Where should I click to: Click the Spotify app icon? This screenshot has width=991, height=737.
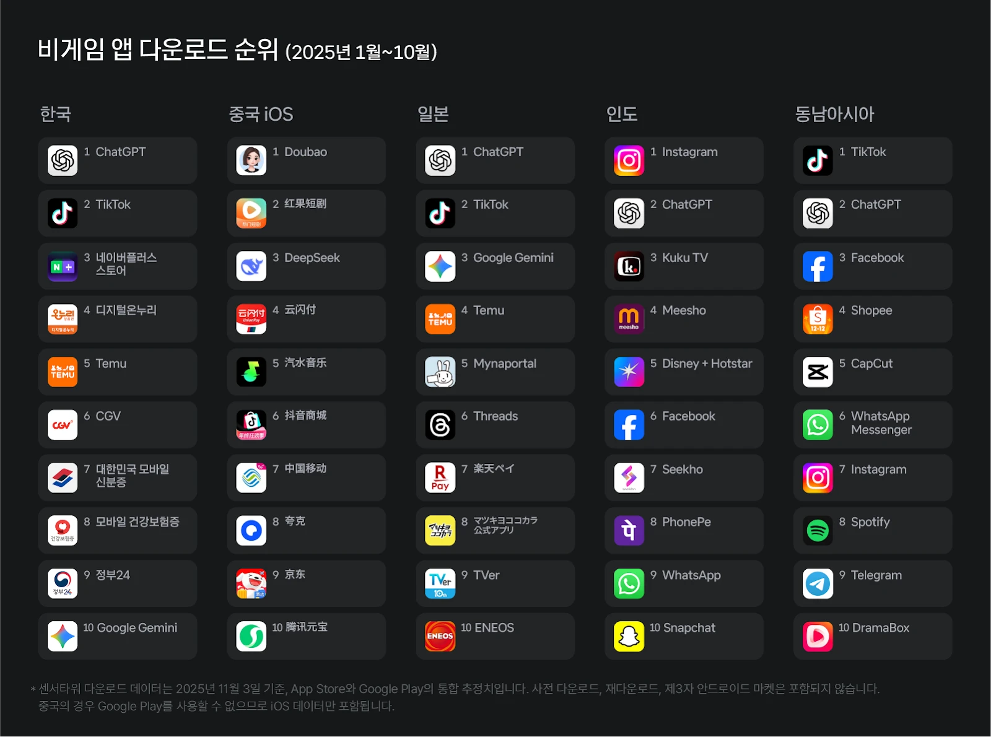pos(818,531)
